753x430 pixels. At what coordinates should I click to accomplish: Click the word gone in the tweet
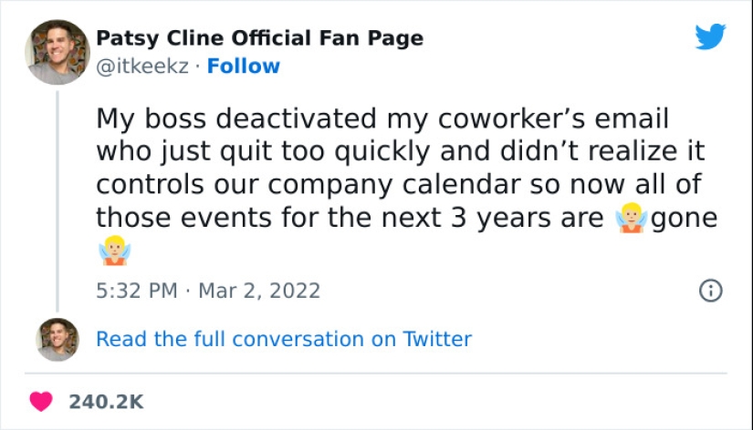tap(685, 219)
